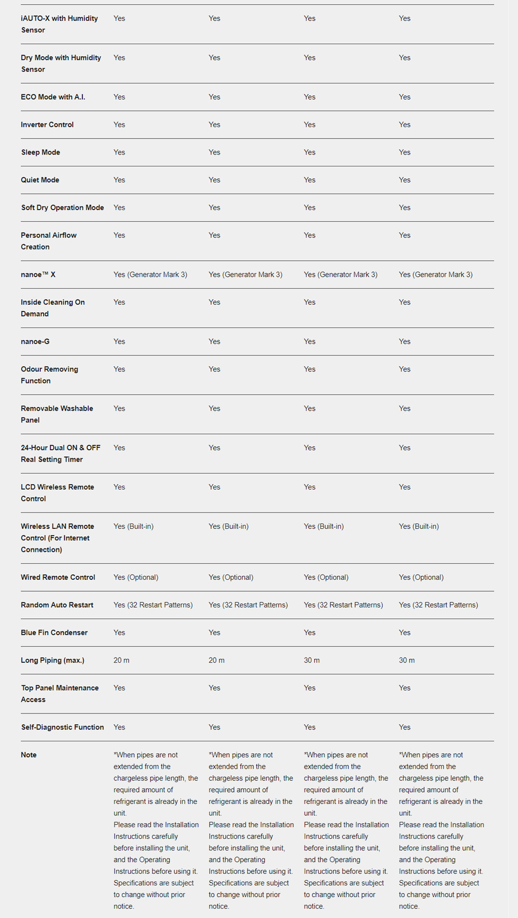
Task: Select the 'Removable Washable Panel' label
Action: (57, 414)
